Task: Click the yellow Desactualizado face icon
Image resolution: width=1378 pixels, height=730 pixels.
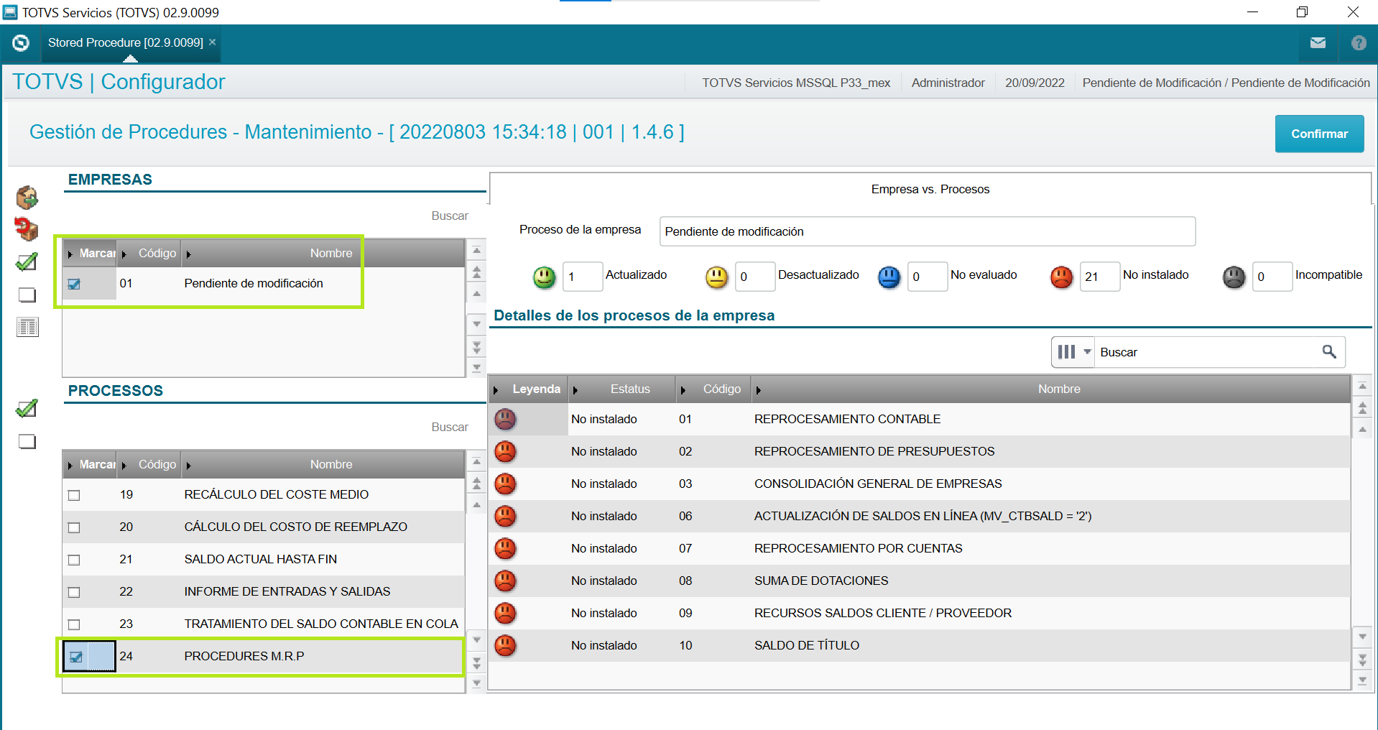Action: click(717, 277)
